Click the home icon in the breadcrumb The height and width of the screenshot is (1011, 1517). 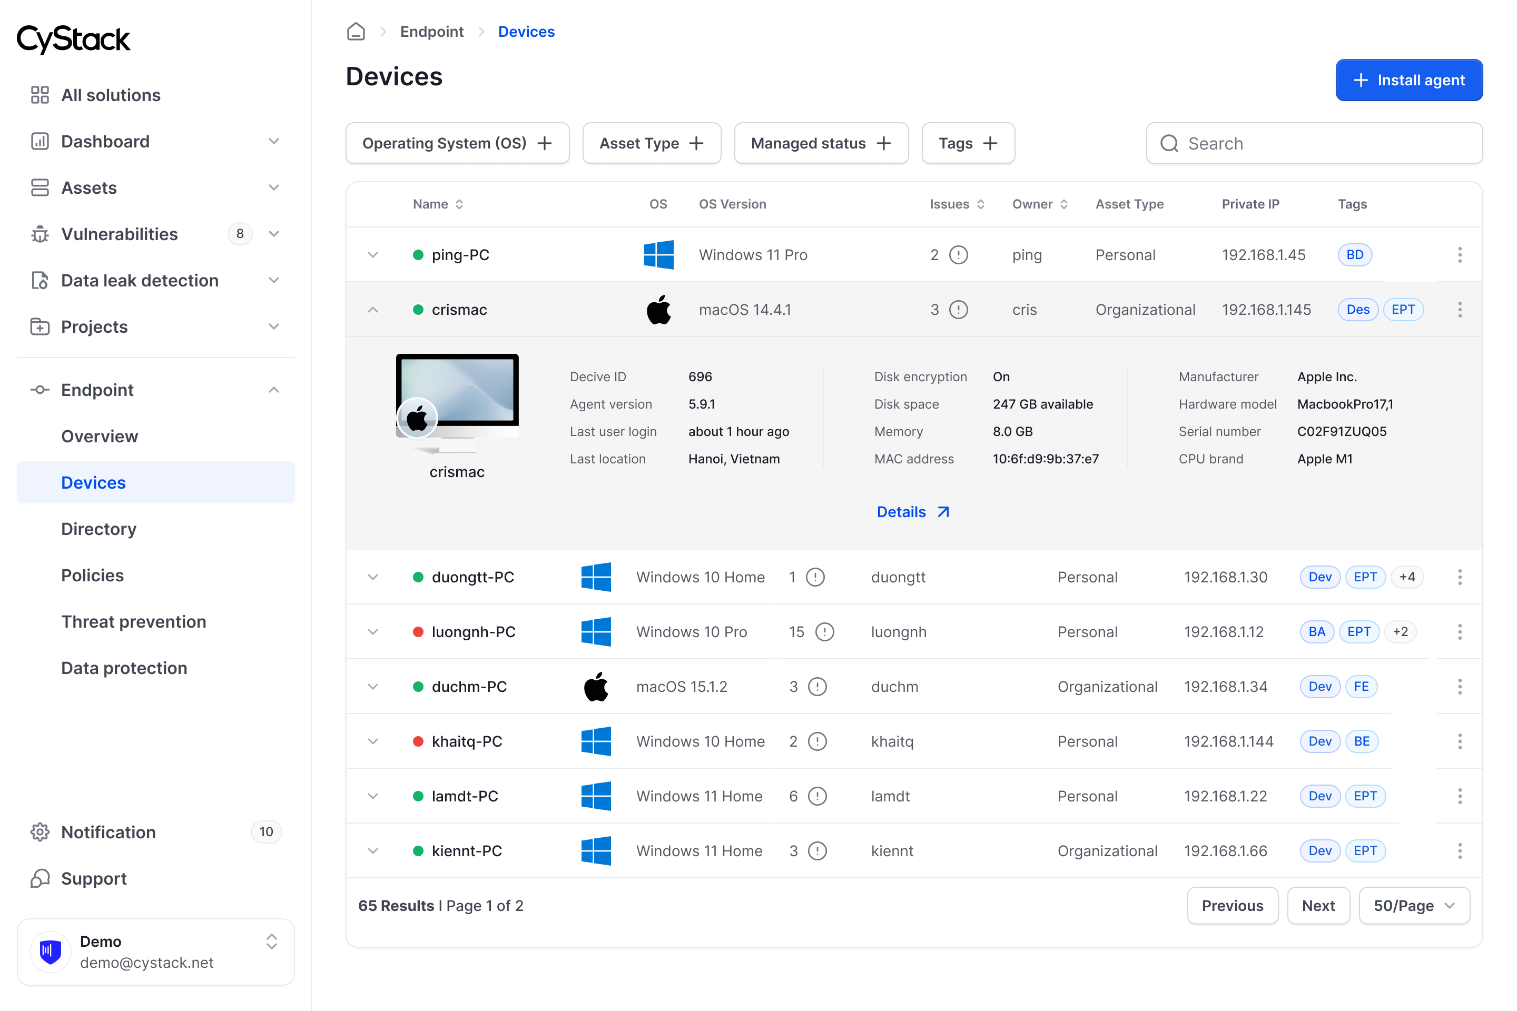point(356,32)
